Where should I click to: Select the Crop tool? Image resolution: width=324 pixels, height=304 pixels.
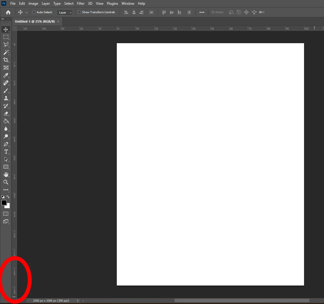point(6,60)
